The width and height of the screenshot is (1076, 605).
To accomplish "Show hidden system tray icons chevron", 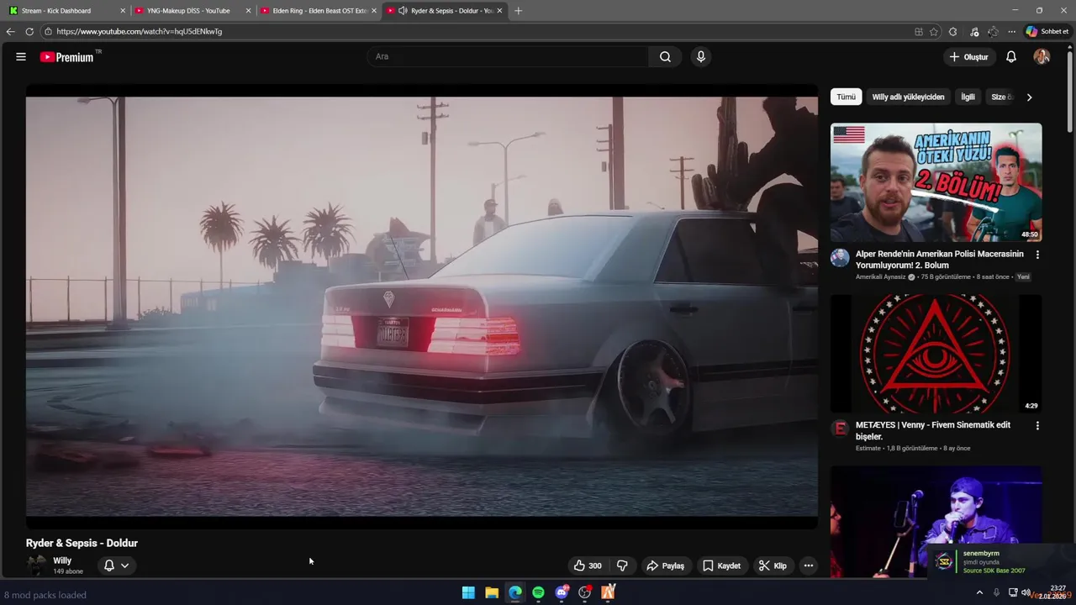I will [979, 592].
